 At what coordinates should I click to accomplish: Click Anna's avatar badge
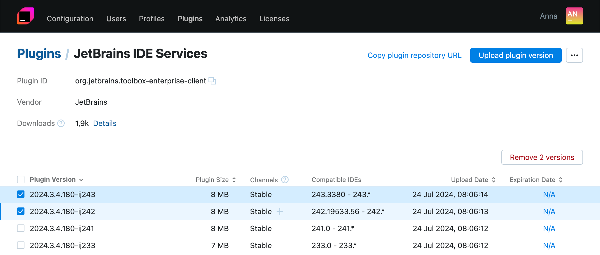574,16
